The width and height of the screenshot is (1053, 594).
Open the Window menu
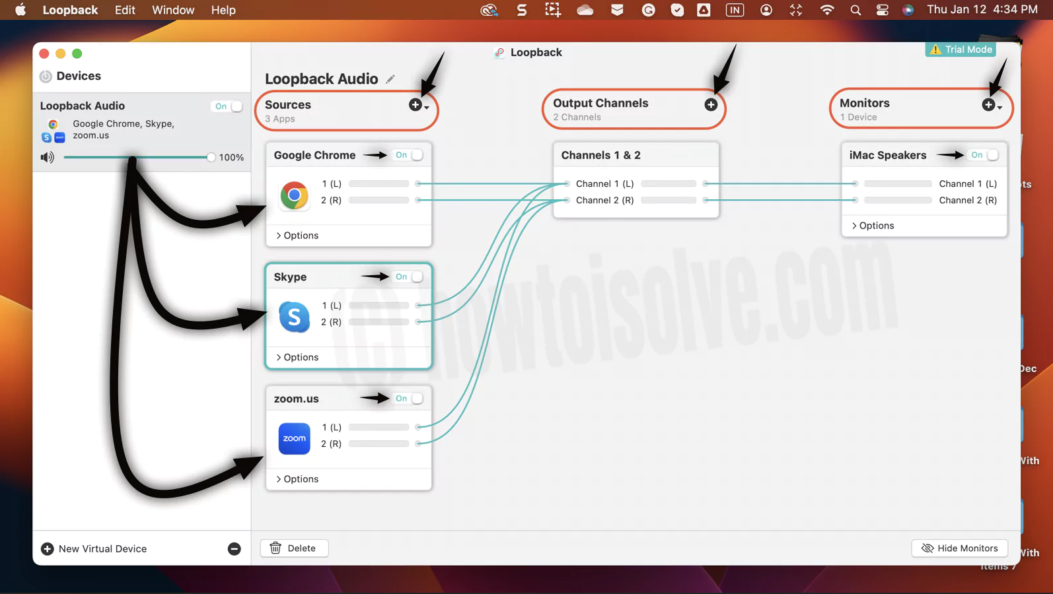point(173,10)
